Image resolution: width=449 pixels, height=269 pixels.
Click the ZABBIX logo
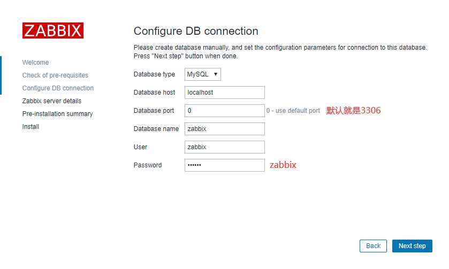pos(53,30)
